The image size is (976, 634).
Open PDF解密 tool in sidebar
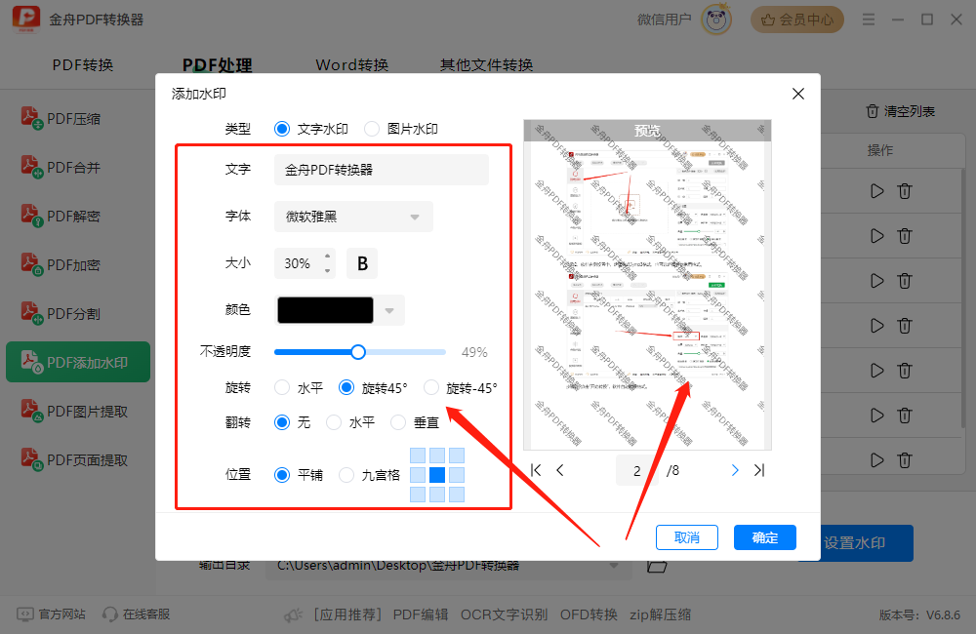coord(61,216)
